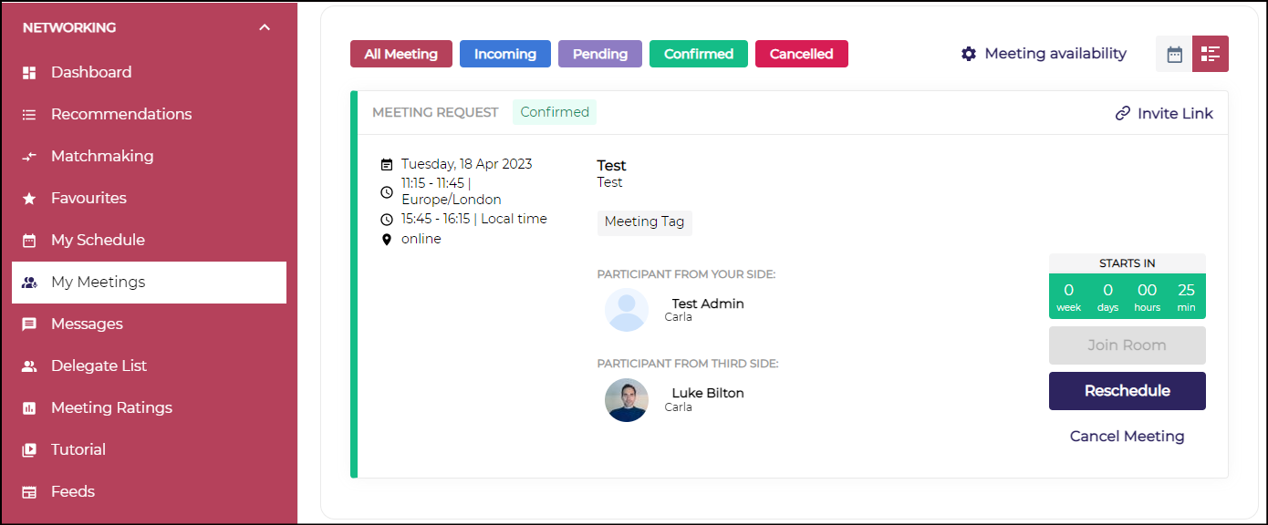The height and width of the screenshot is (525, 1268).
Task: Click the Messages chat bubble icon
Action: tap(29, 324)
